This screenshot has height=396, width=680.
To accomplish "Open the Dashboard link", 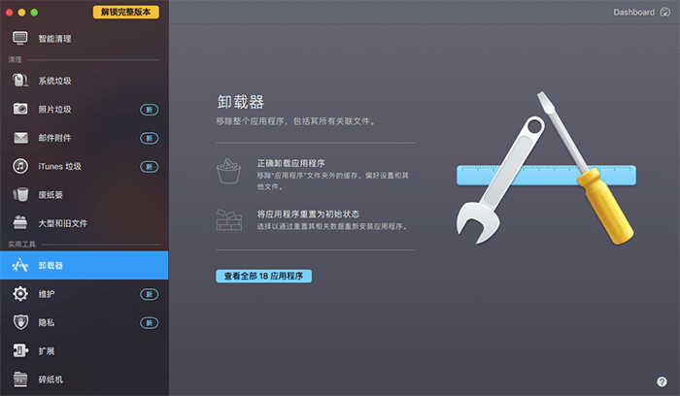I will coord(633,12).
